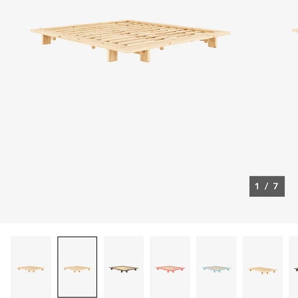Image resolution: width=298 pixels, height=298 pixels.
Task: Select the thumbnail with the dark border
Action: pyautogui.click(x=77, y=267)
